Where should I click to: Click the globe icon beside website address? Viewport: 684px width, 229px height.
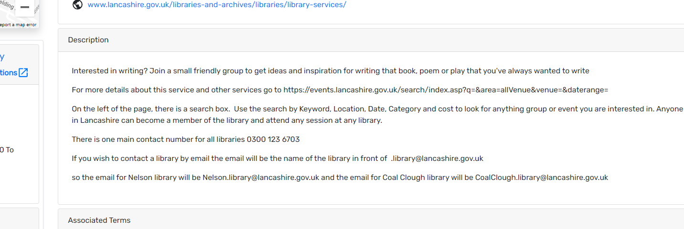point(77,5)
